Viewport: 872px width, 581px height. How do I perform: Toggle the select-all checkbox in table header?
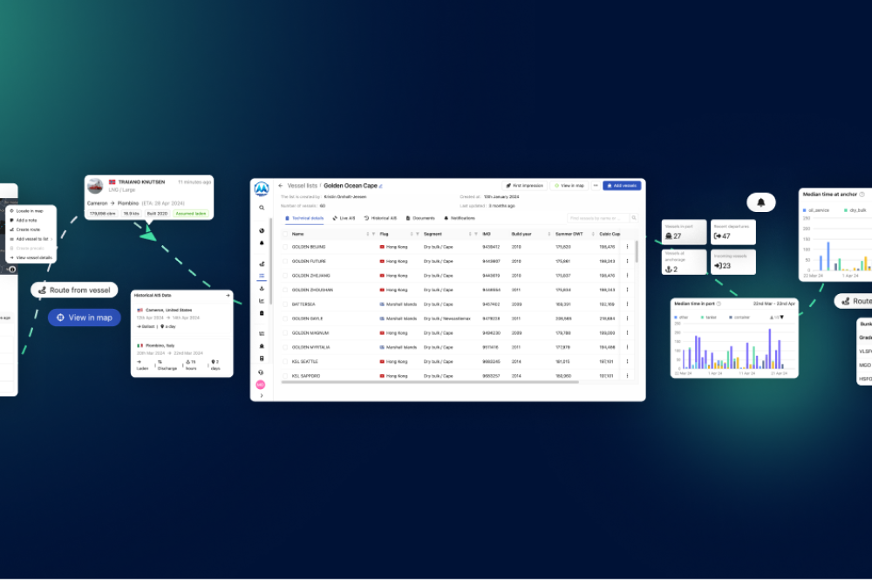coord(285,234)
